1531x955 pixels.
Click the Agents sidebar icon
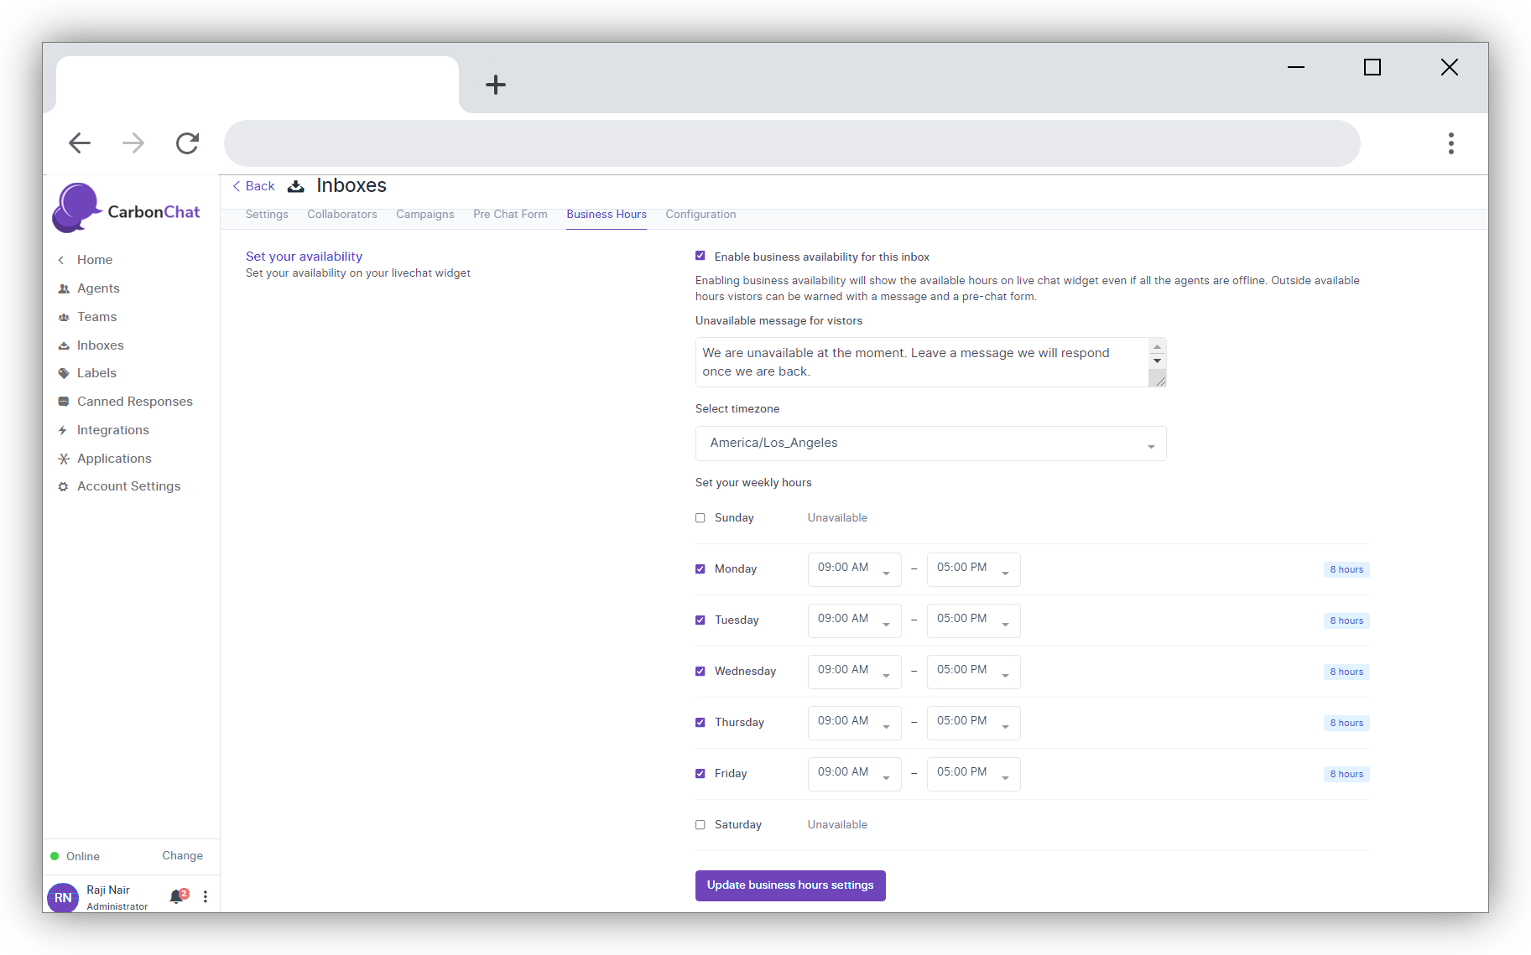tap(64, 288)
